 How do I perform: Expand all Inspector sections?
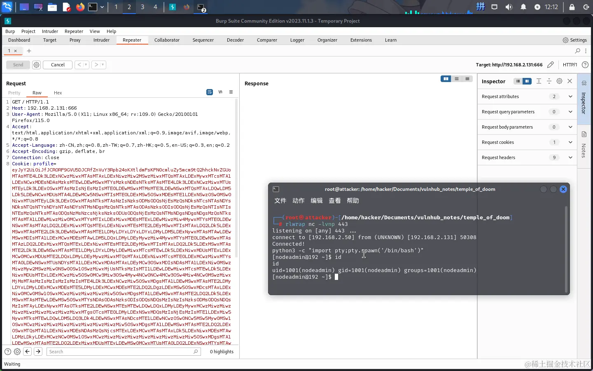coord(539,81)
